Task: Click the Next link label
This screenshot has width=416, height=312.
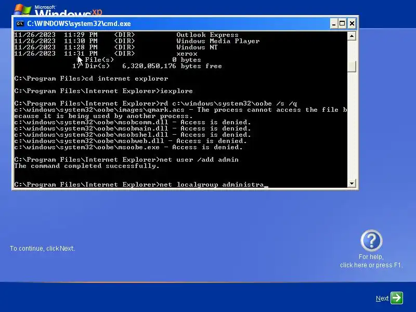Action: click(x=382, y=298)
